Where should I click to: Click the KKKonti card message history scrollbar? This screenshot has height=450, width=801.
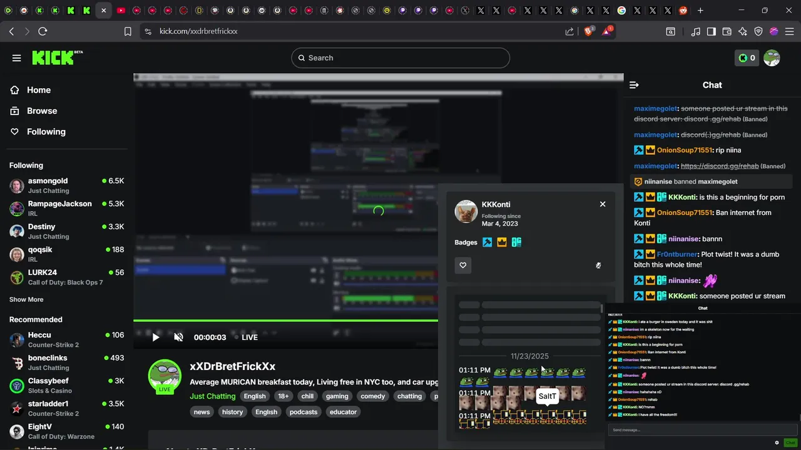tap(602, 309)
